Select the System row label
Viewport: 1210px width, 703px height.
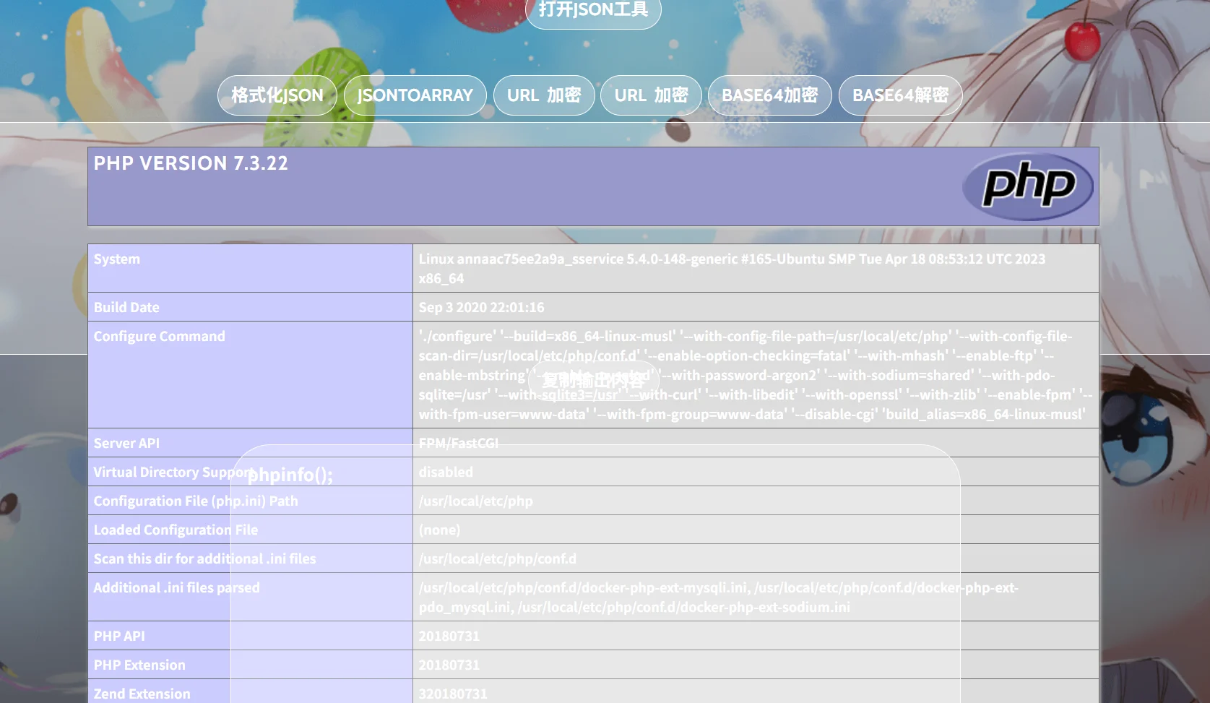pos(117,259)
